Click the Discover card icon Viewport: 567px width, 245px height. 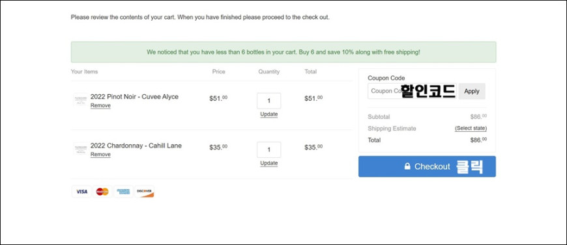point(145,192)
